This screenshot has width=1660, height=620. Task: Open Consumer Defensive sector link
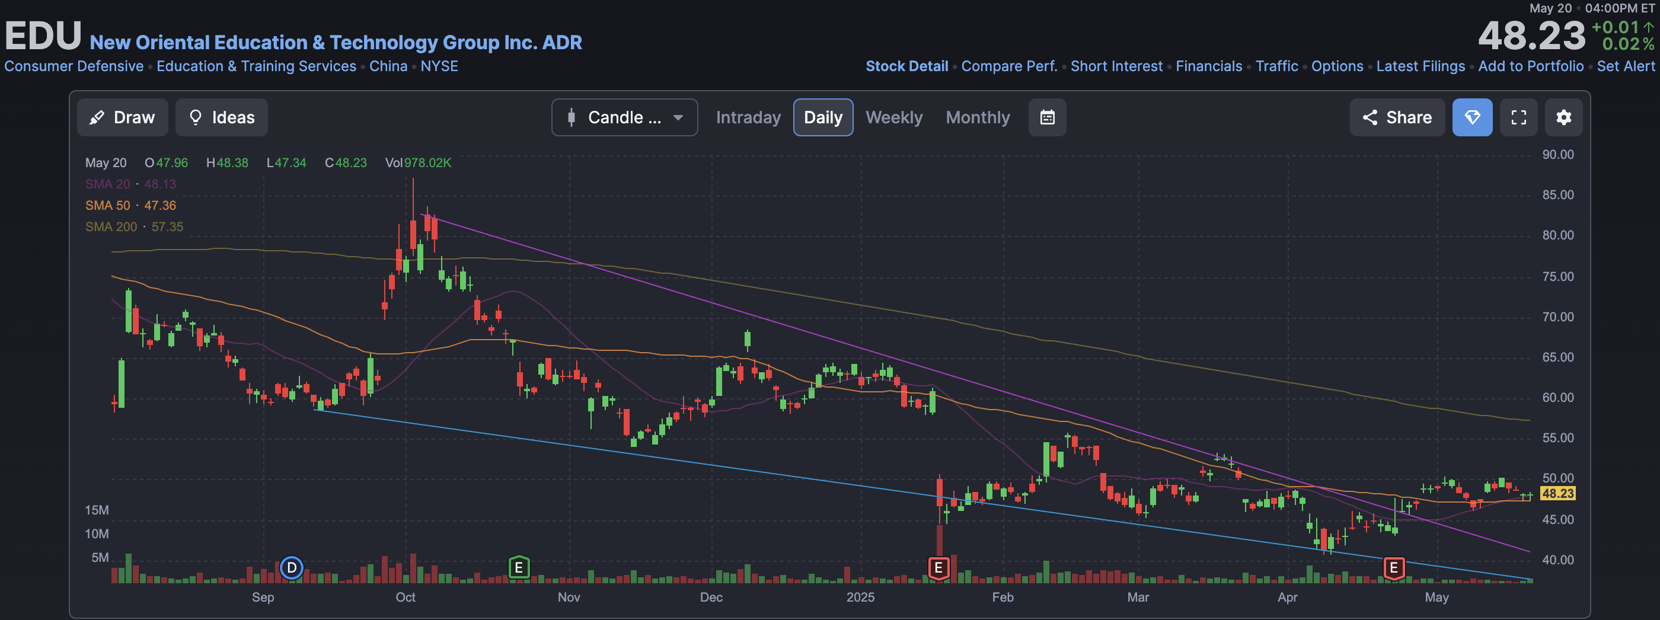(x=74, y=66)
